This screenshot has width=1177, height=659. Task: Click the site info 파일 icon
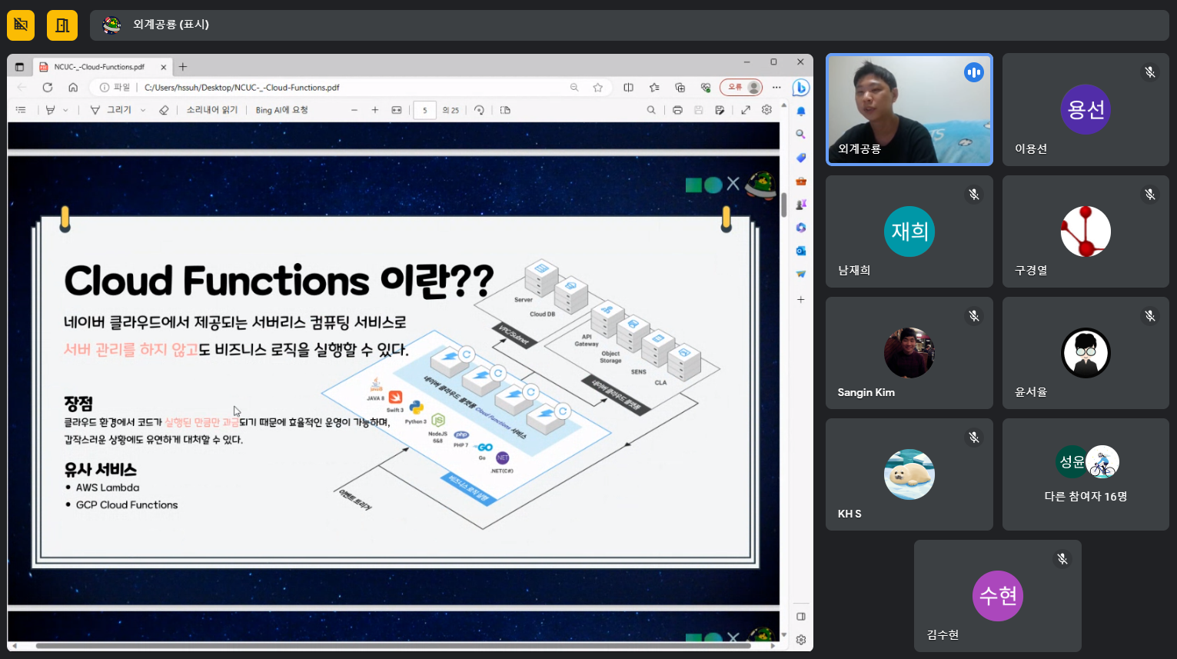click(x=105, y=88)
